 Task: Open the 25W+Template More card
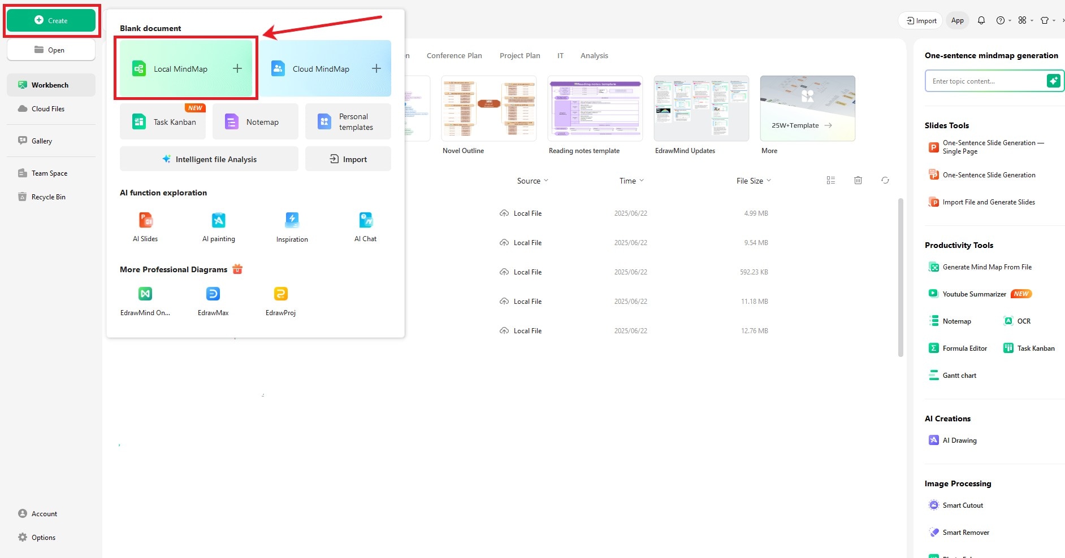808,108
